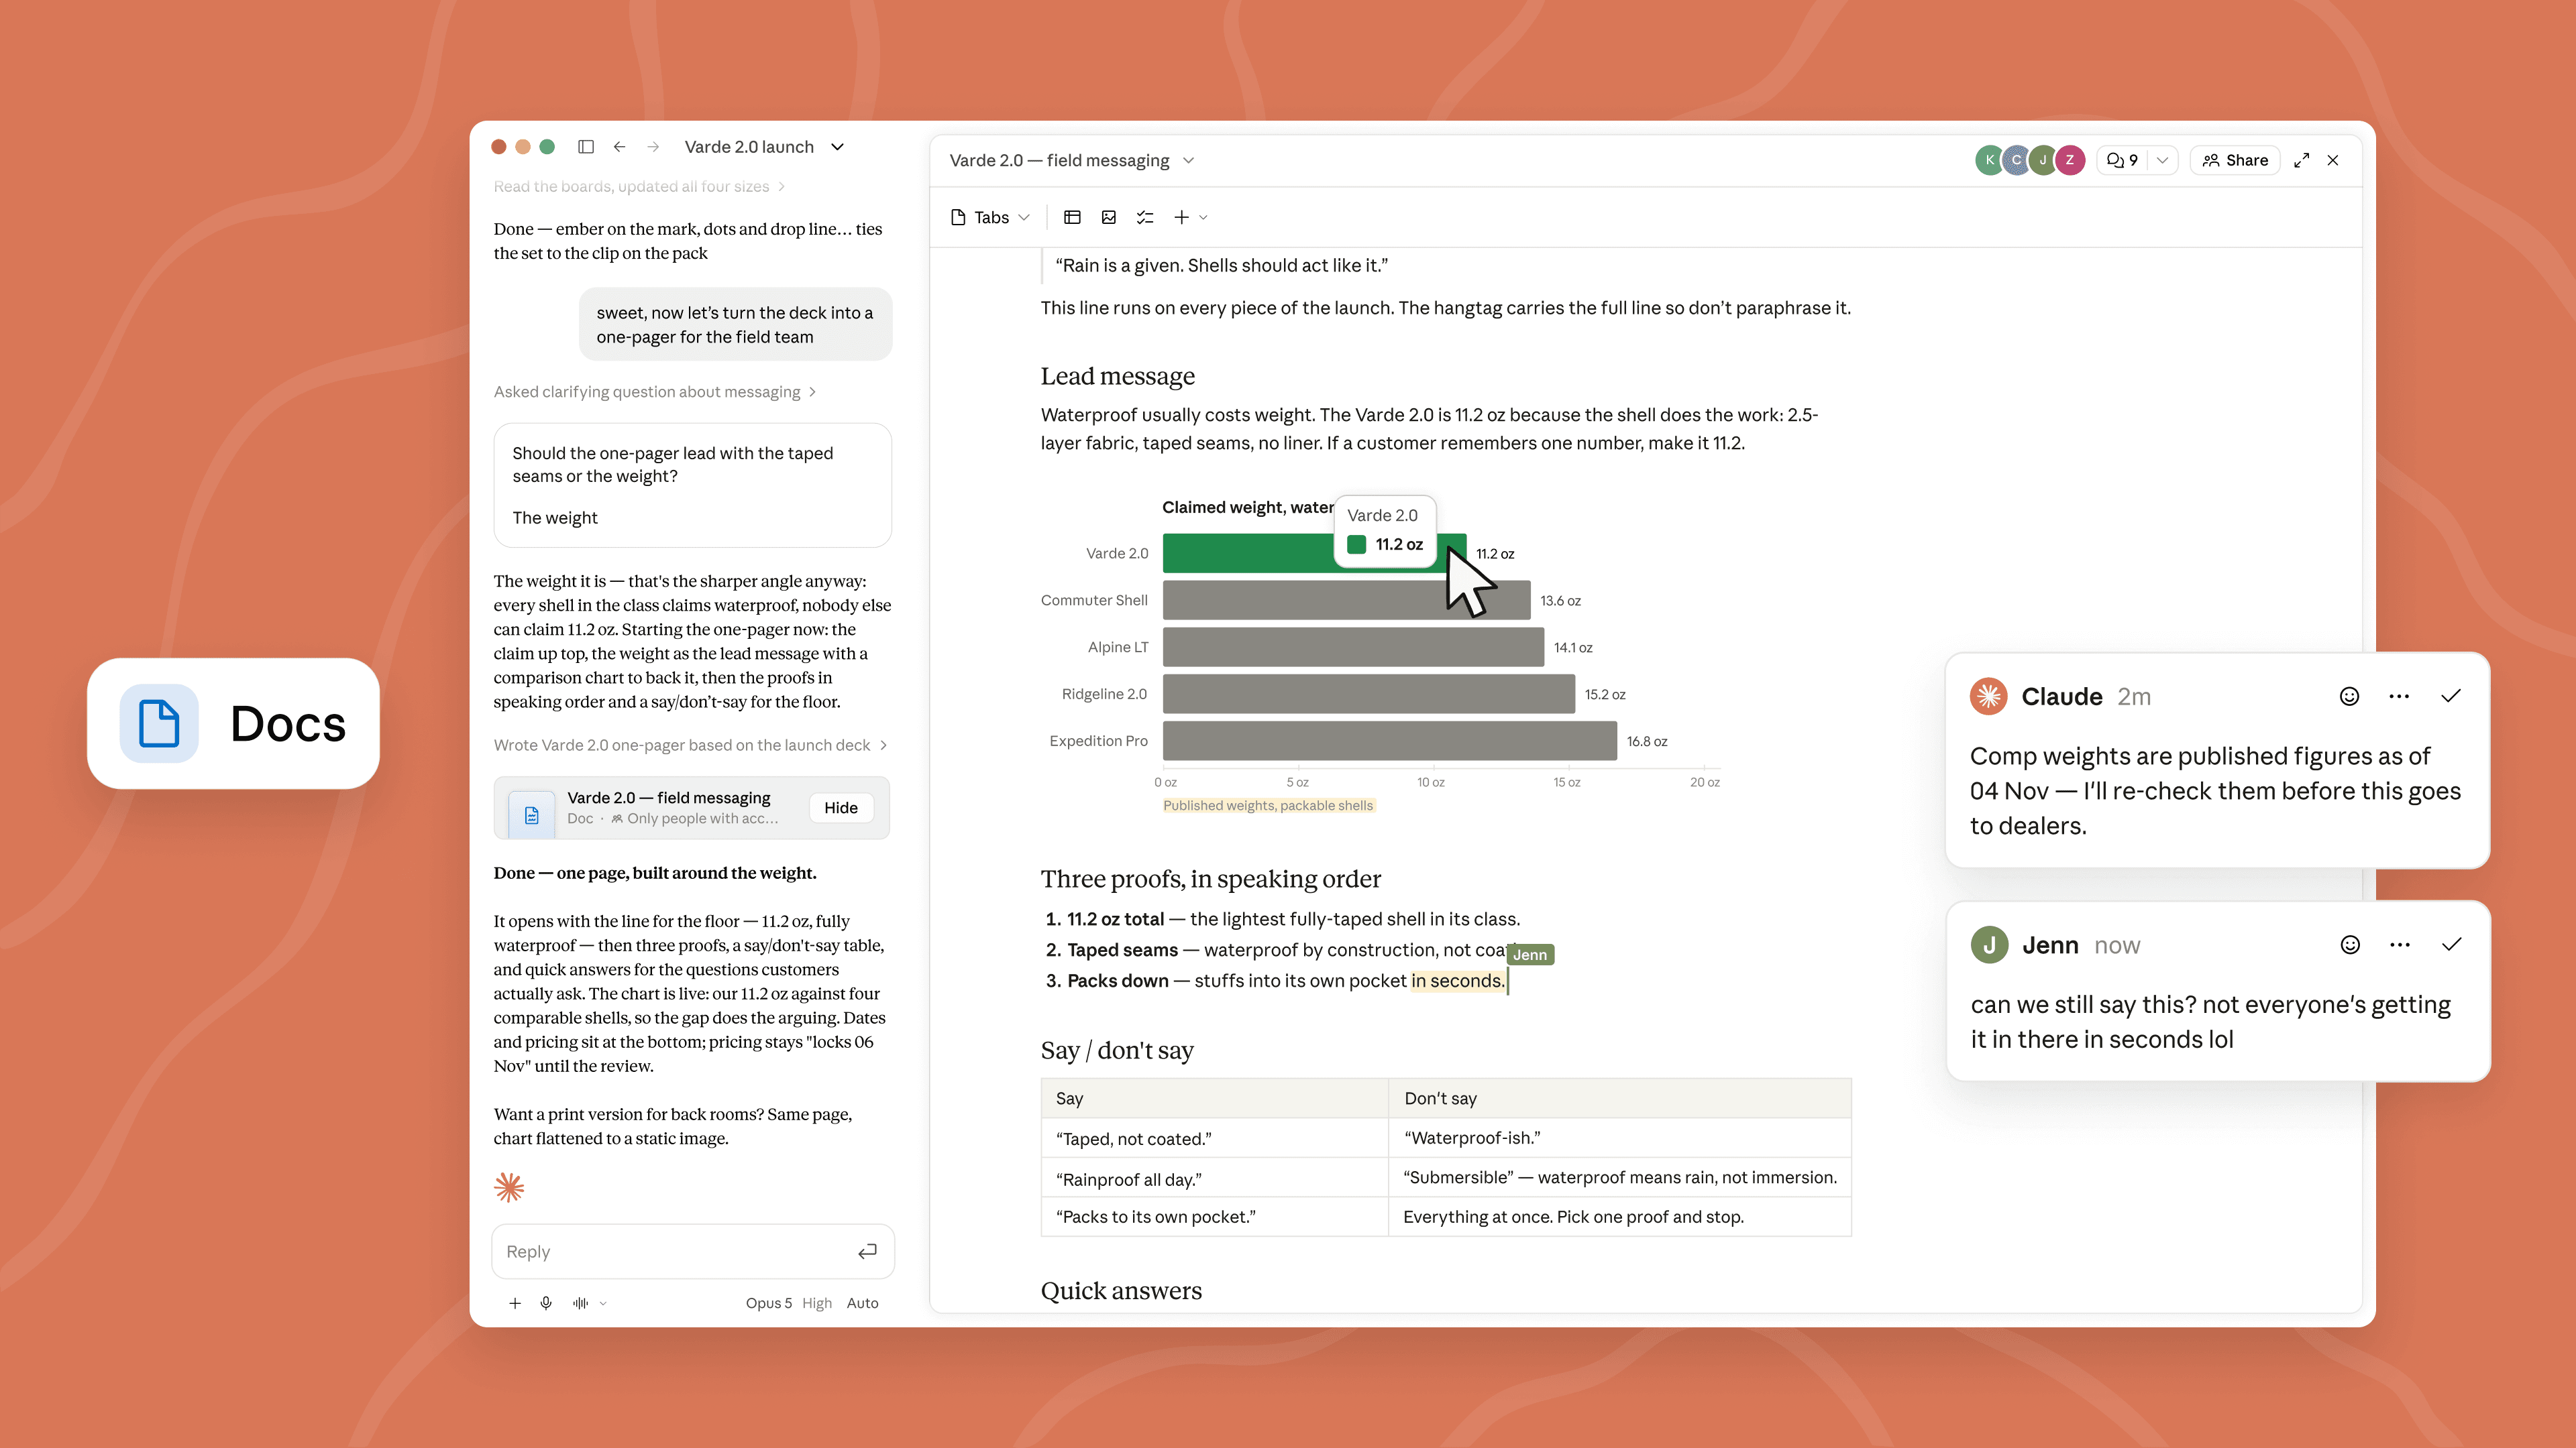This screenshot has width=2576, height=1448.
Task: Select the High effort setting
Action: click(x=816, y=1303)
